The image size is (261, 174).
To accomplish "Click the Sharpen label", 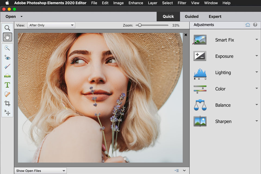I will click(x=223, y=122).
